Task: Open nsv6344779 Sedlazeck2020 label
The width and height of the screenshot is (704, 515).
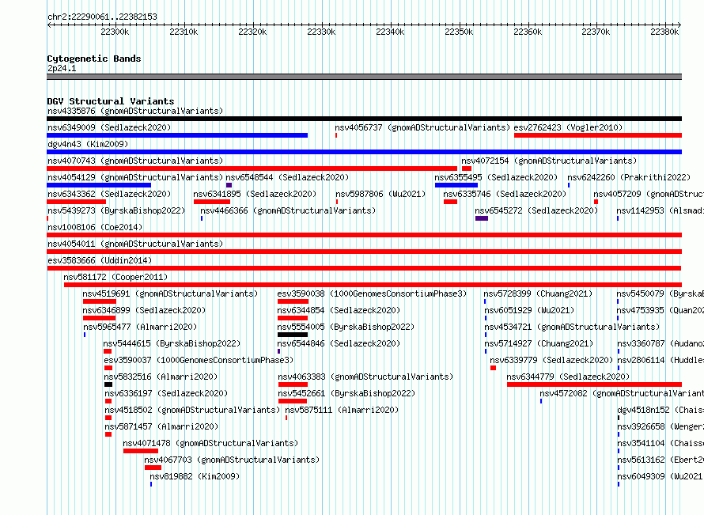Action: (x=569, y=377)
